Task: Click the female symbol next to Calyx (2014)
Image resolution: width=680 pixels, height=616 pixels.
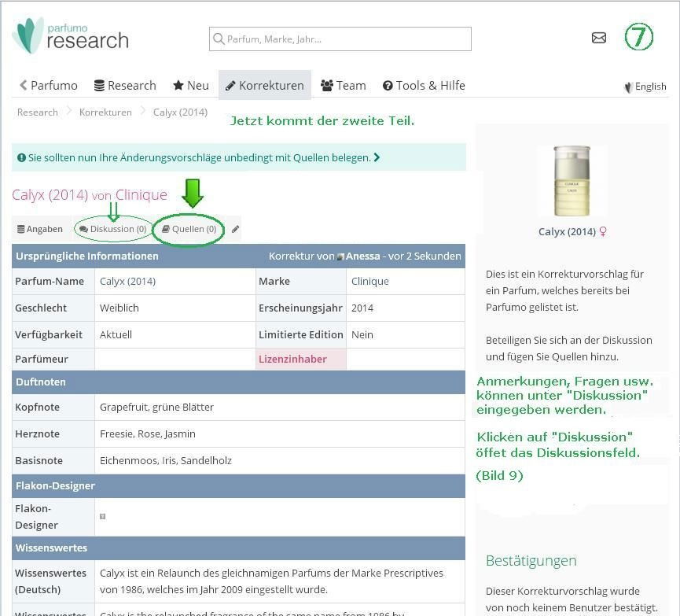Action: 603,232
